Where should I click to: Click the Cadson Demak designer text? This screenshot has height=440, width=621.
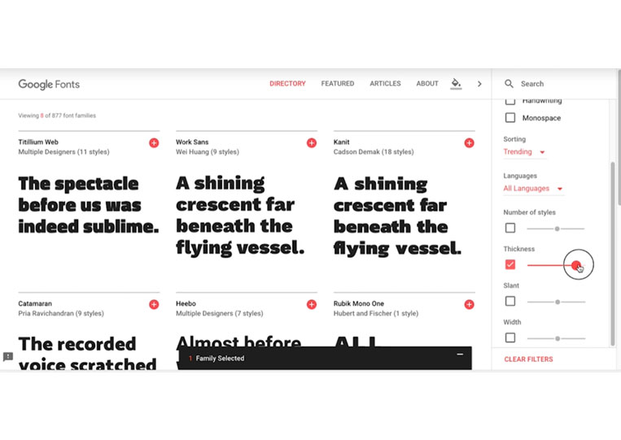point(374,152)
